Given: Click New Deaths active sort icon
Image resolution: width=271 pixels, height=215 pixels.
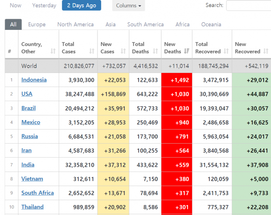Looking at the screenshot, I should click(x=187, y=51).
